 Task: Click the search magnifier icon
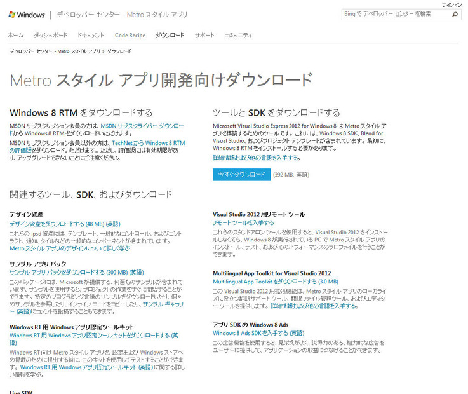coord(455,15)
